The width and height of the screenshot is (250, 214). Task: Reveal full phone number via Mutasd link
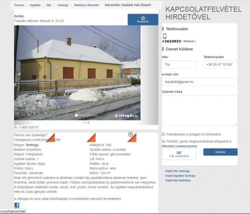tap(189, 41)
